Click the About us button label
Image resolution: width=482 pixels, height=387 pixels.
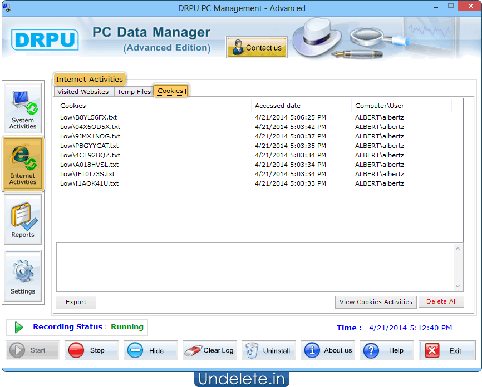[338, 350]
